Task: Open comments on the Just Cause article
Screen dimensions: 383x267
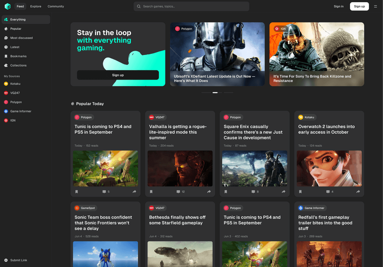Action: click(x=255, y=192)
